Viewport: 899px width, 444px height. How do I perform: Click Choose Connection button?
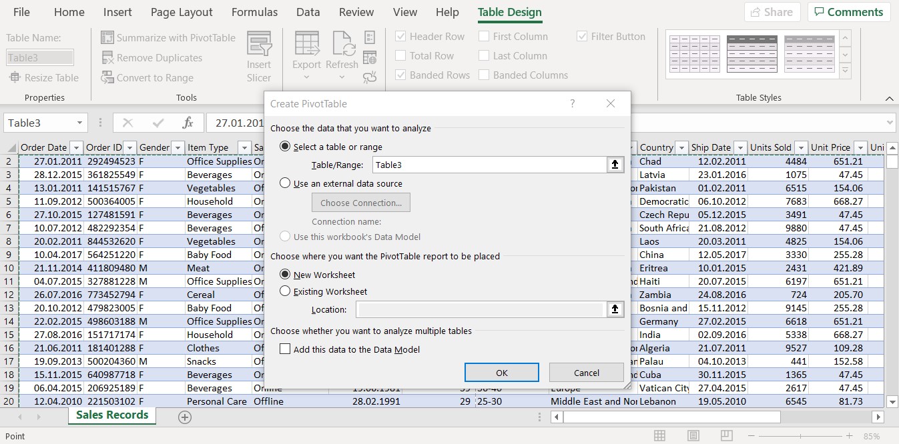[x=360, y=202]
